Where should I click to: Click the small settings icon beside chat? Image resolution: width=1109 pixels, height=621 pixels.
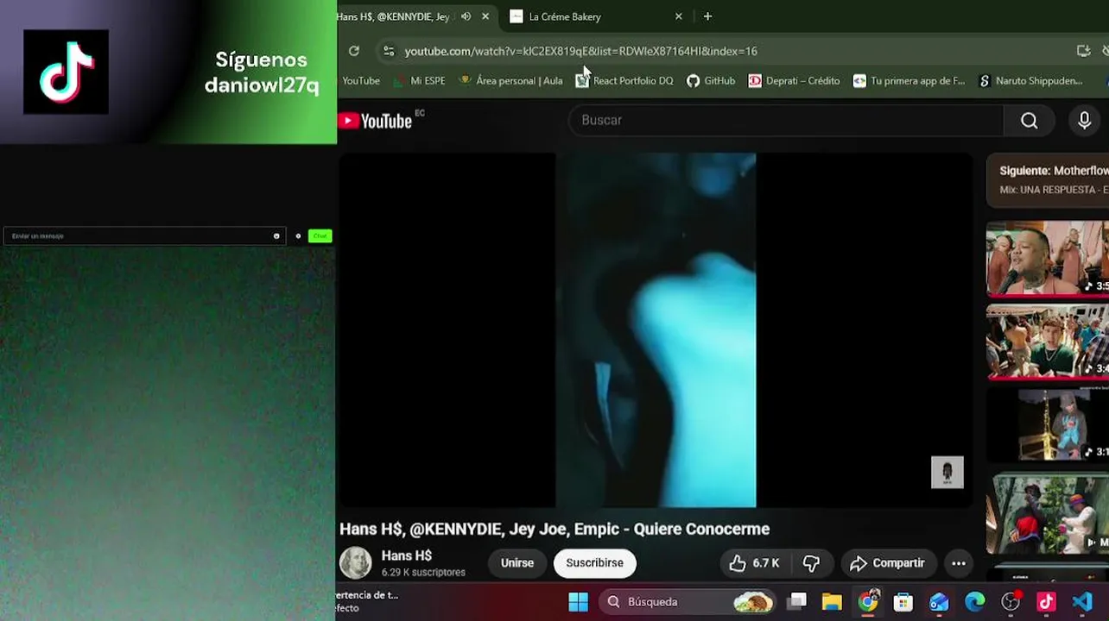pyautogui.click(x=298, y=236)
